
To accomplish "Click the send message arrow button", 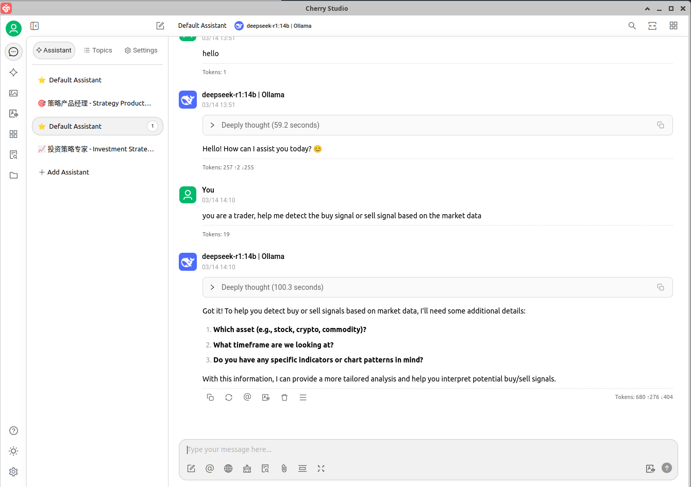I will (667, 468).
